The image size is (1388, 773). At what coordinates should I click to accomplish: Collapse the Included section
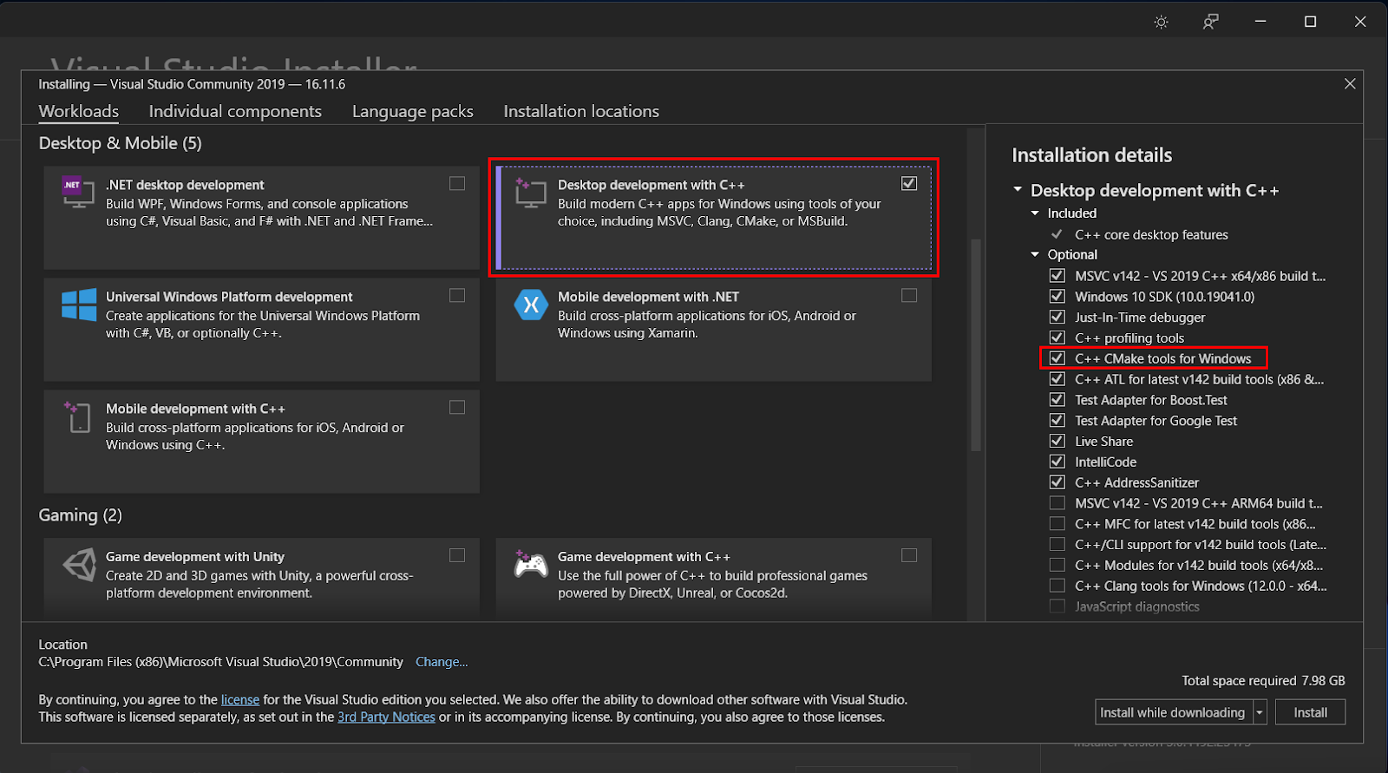click(1035, 213)
